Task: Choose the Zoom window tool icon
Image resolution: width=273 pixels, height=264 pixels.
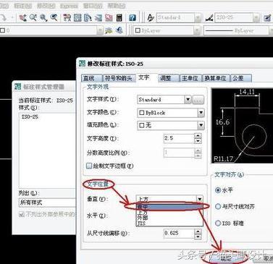Action: click(43, 17)
